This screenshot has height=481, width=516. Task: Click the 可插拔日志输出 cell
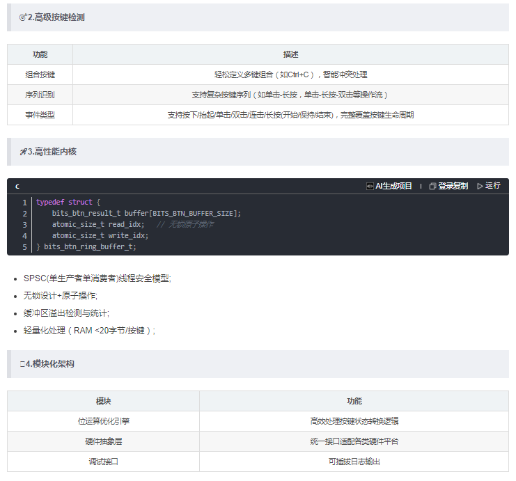pos(354,462)
